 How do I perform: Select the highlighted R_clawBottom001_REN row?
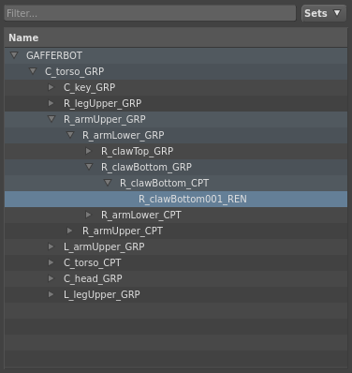click(x=176, y=199)
